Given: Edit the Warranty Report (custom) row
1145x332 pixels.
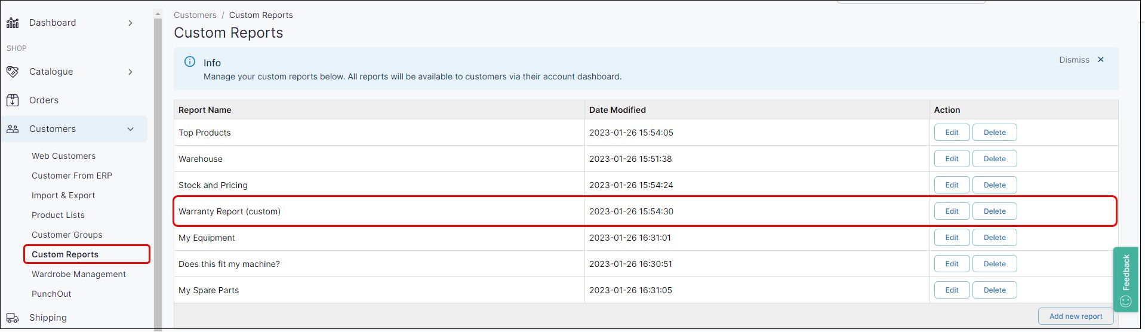Looking at the screenshot, I should pyautogui.click(x=952, y=211).
